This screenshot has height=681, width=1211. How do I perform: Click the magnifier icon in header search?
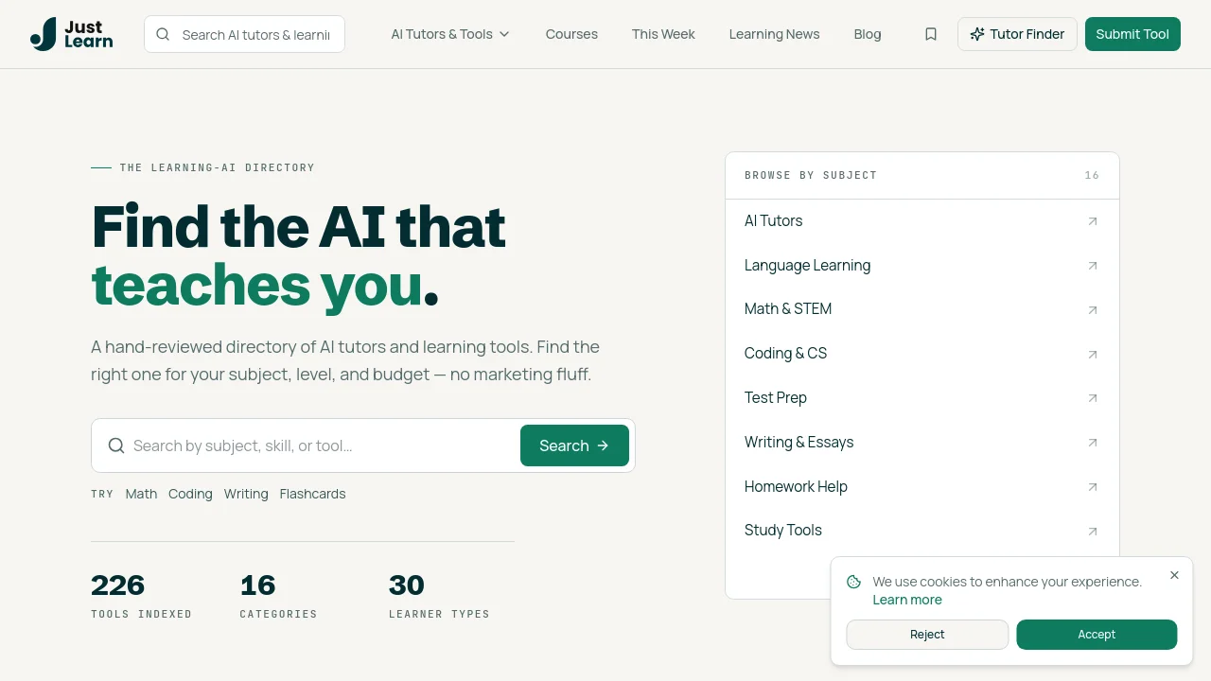tap(163, 34)
